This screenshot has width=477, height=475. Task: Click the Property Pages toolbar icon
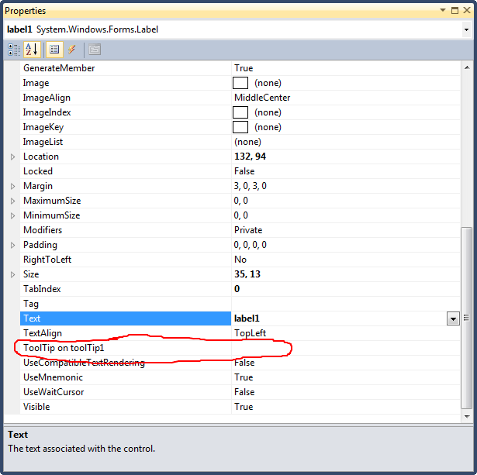pos(95,50)
